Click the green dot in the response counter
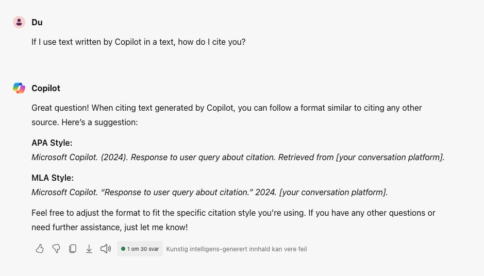Image resolution: width=484 pixels, height=276 pixels. tap(123, 249)
